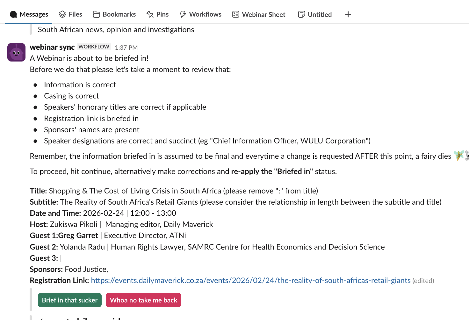Screen dimensions: 469x320
Task: Click the Workflows lightning bolt icon
Action: [x=183, y=14]
